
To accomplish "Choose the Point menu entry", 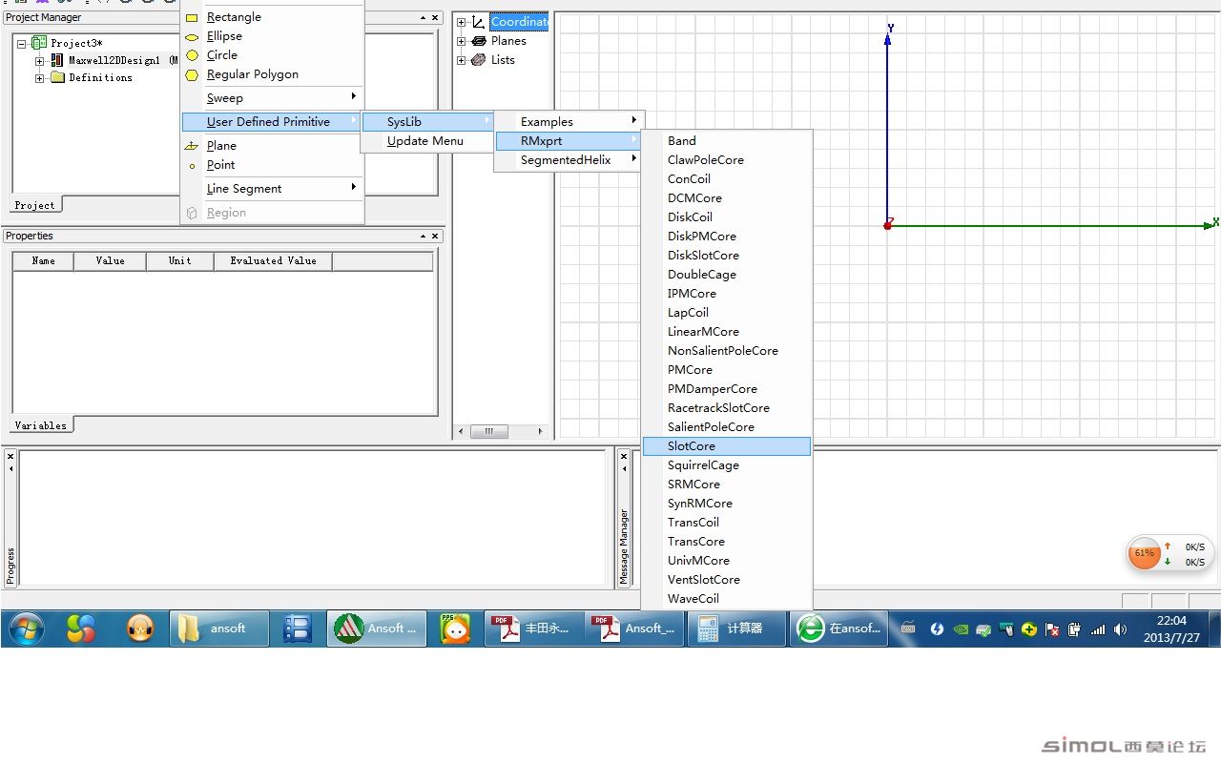I will pos(272,165).
